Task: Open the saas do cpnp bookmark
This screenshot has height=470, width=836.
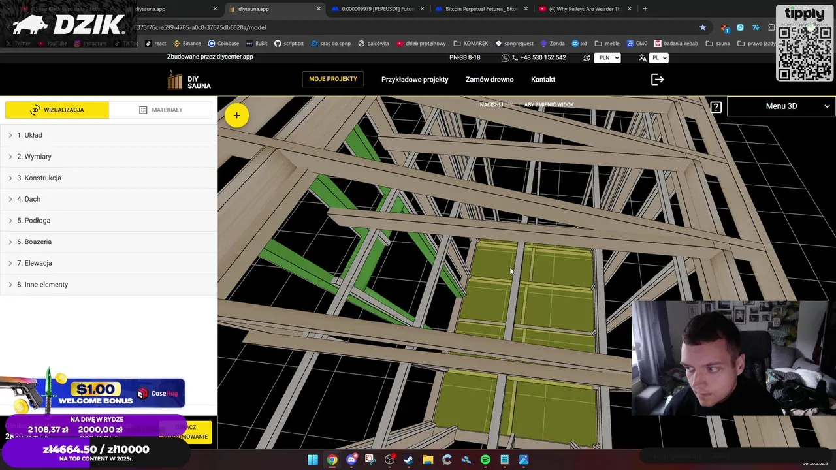Action: [x=330, y=44]
